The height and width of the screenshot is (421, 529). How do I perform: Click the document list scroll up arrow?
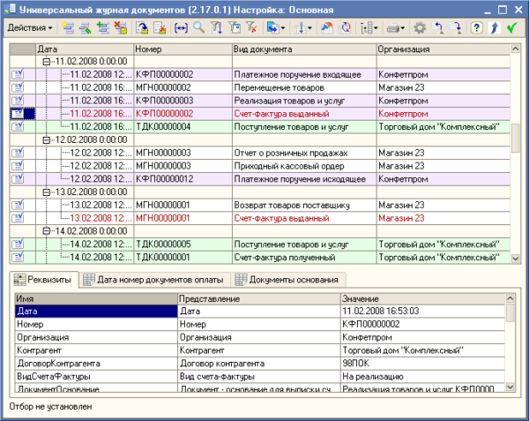[x=515, y=49]
